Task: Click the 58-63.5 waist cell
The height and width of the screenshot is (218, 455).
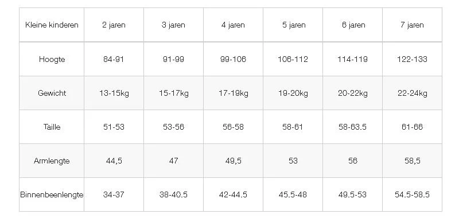Action: pyautogui.click(x=352, y=127)
